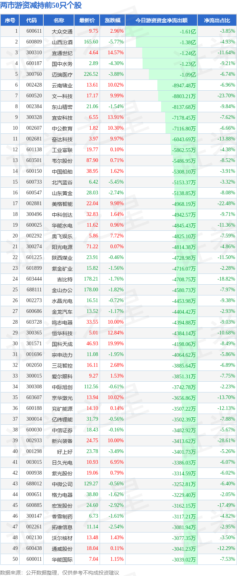Select stock name 亿纬锂能
Screen dimensions: 237x576
(62, 419)
